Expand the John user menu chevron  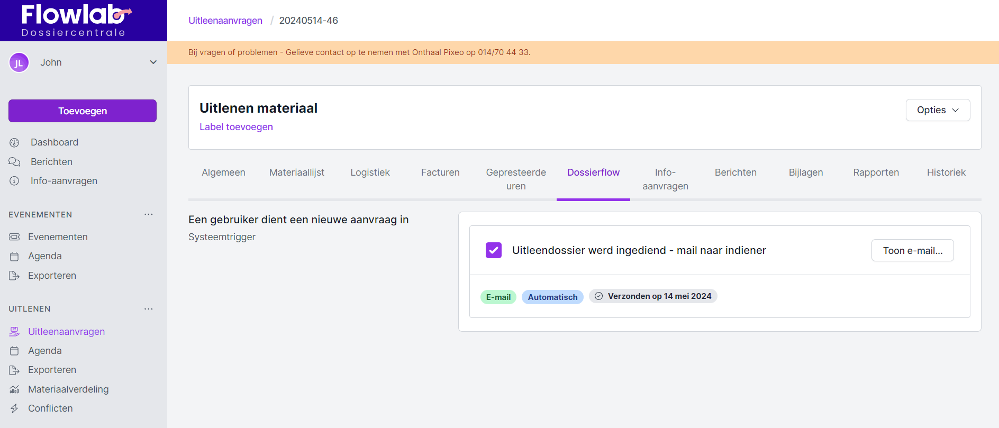[x=153, y=62]
